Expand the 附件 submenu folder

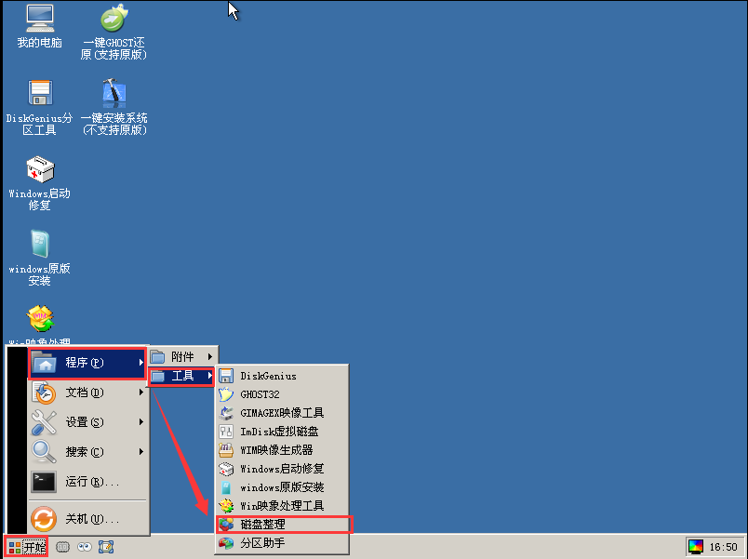click(x=181, y=357)
